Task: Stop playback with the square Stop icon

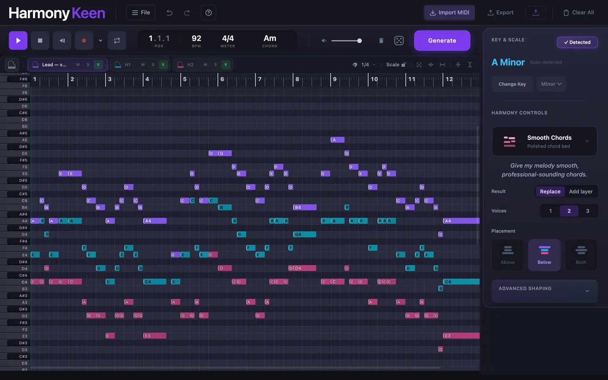Action: (40, 41)
